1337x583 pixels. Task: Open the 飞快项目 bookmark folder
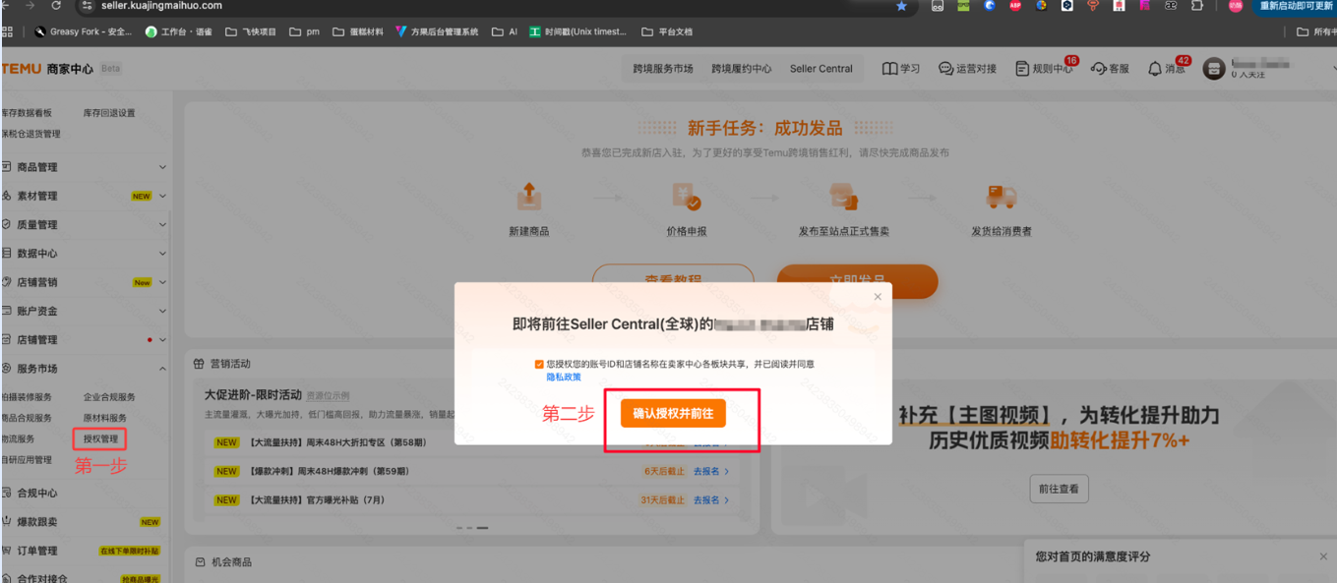[251, 31]
